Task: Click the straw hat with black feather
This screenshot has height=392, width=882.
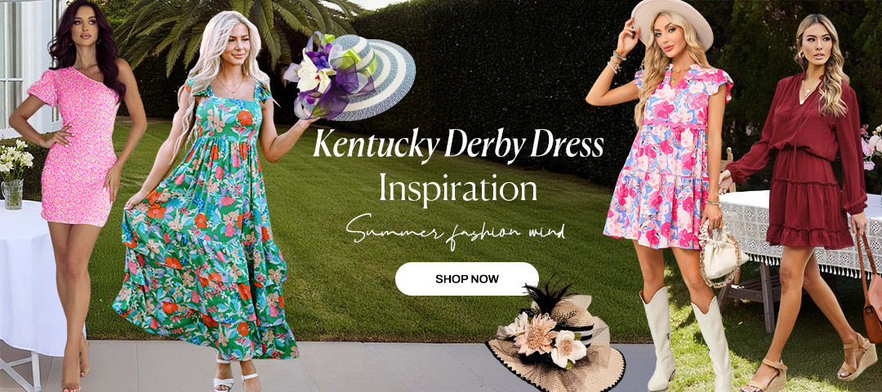Action: pyautogui.click(x=555, y=337)
